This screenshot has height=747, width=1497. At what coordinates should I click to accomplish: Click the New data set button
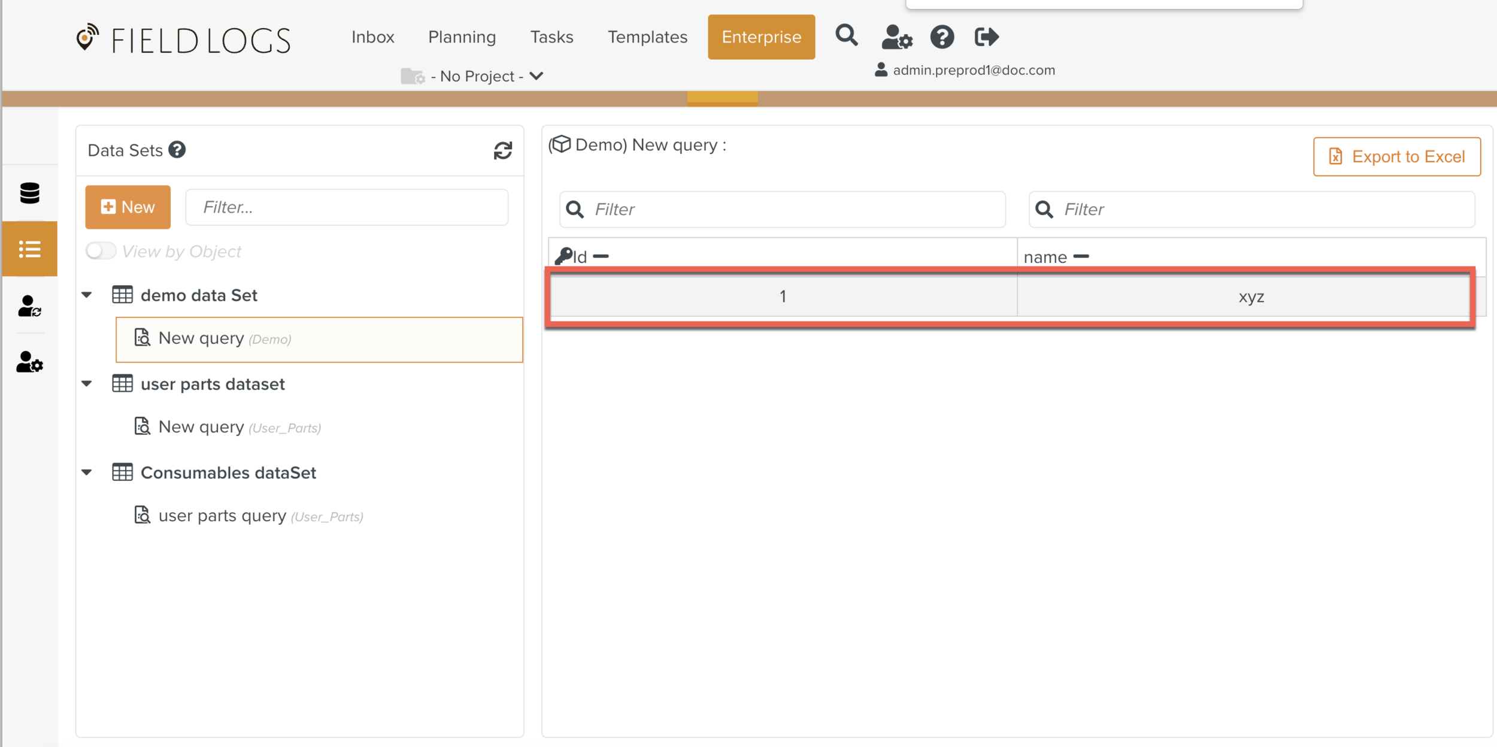pyautogui.click(x=128, y=207)
